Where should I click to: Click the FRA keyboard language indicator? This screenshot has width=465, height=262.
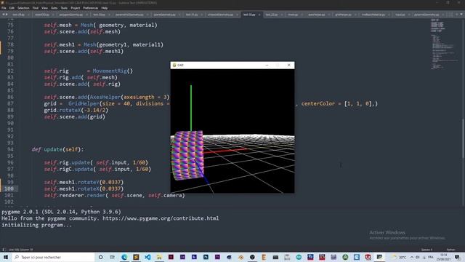431,257
